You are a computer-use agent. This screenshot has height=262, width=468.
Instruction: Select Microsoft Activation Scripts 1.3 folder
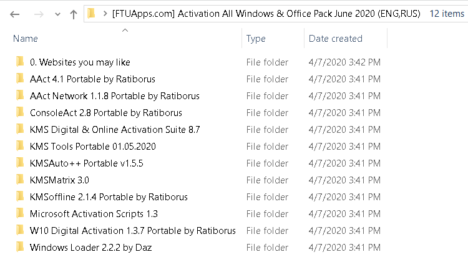tap(94, 214)
